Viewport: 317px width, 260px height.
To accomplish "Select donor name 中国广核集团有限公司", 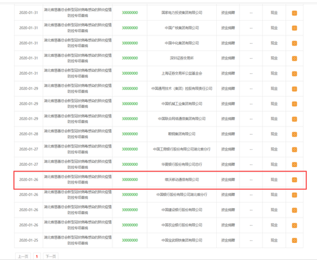I will (182, 28).
